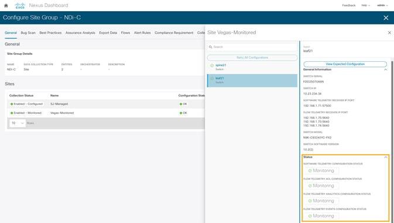This screenshot has height=223, width=394.
Task: Click the SJ-Managed site name
Action: click(59, 104)
